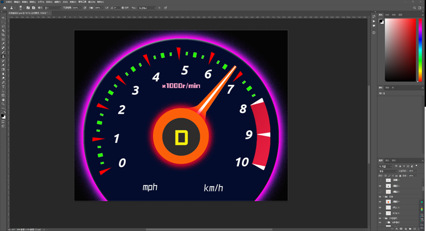
Task: Pick a color in the red color field
Action: [x=400, y=50]
